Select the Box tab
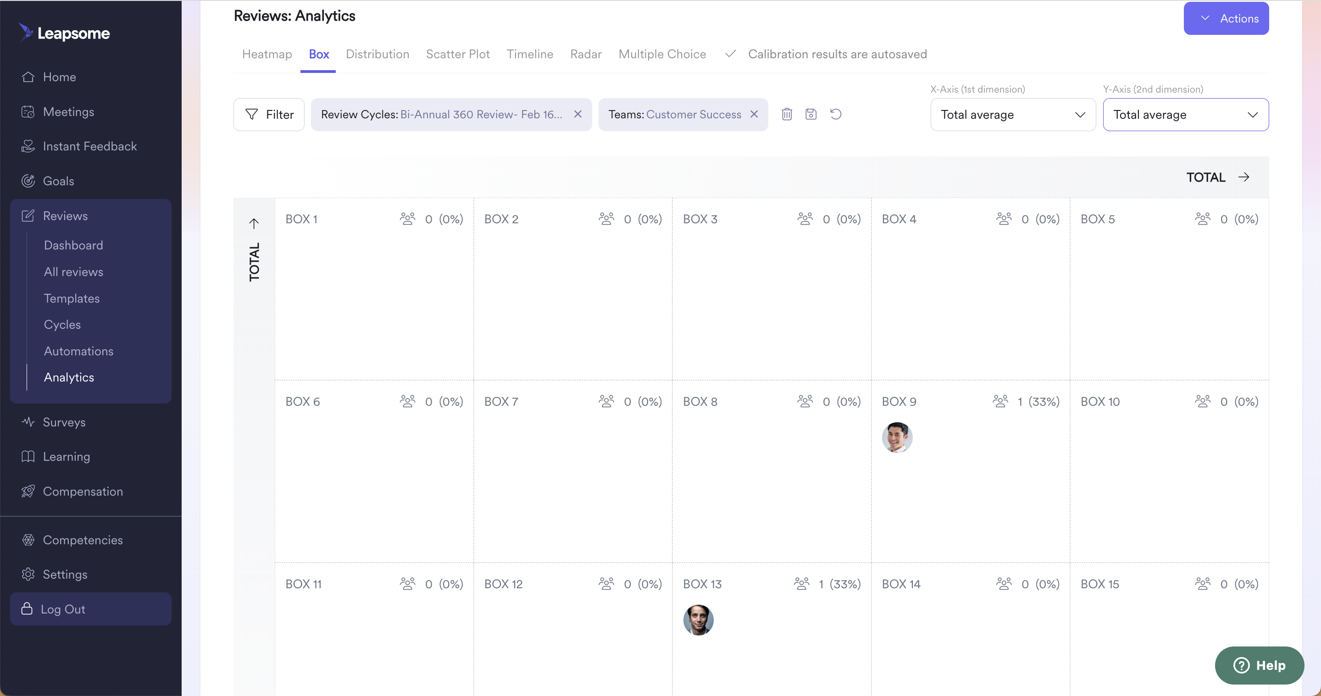1321x696 pixels. (x=319, y=54)
